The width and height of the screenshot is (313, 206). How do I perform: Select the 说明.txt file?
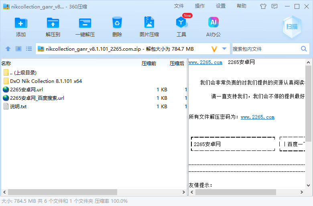point(94,106)
